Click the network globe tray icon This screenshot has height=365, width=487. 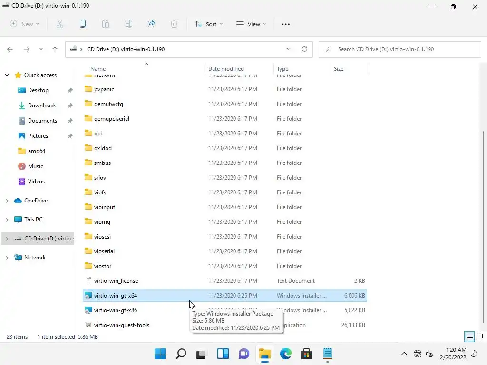[x=418, y=354]
